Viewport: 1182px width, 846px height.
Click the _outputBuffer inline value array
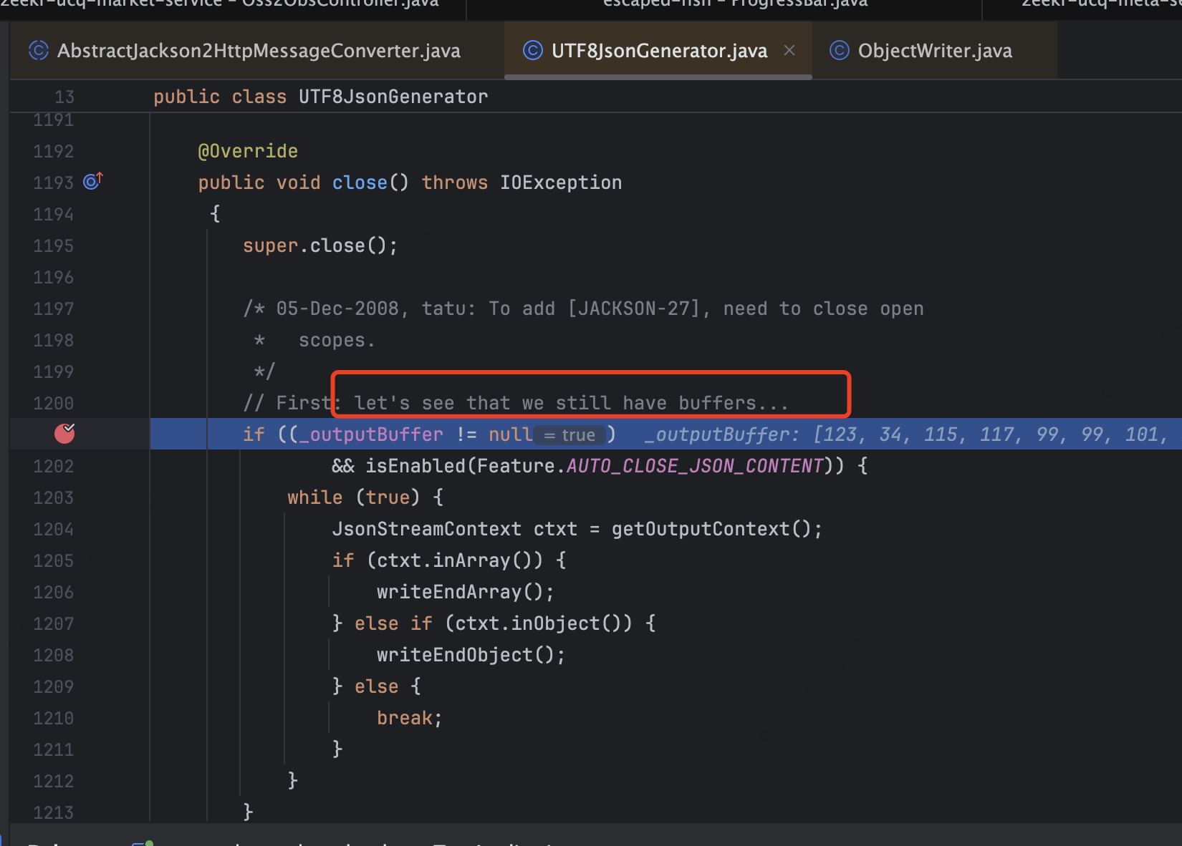pos(913,434)
